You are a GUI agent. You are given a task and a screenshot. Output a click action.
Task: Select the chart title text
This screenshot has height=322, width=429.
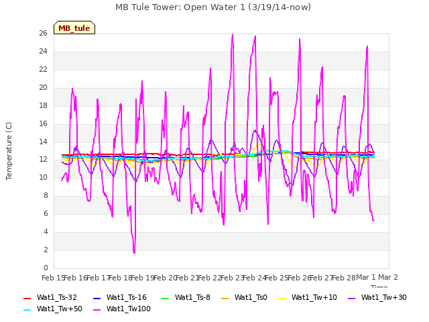[213, 7]
